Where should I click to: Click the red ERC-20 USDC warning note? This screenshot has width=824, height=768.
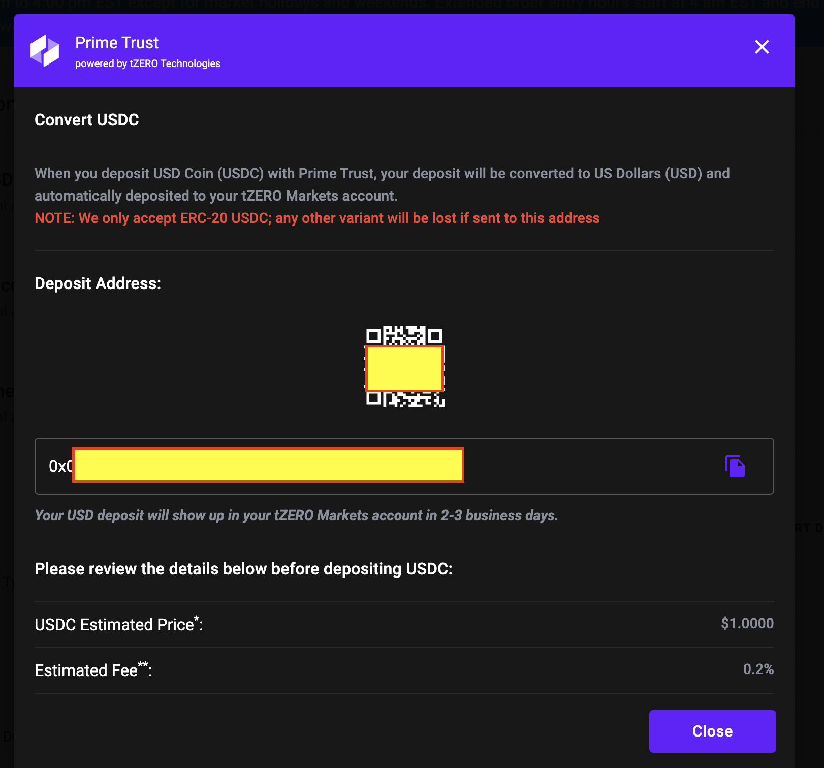316,218
